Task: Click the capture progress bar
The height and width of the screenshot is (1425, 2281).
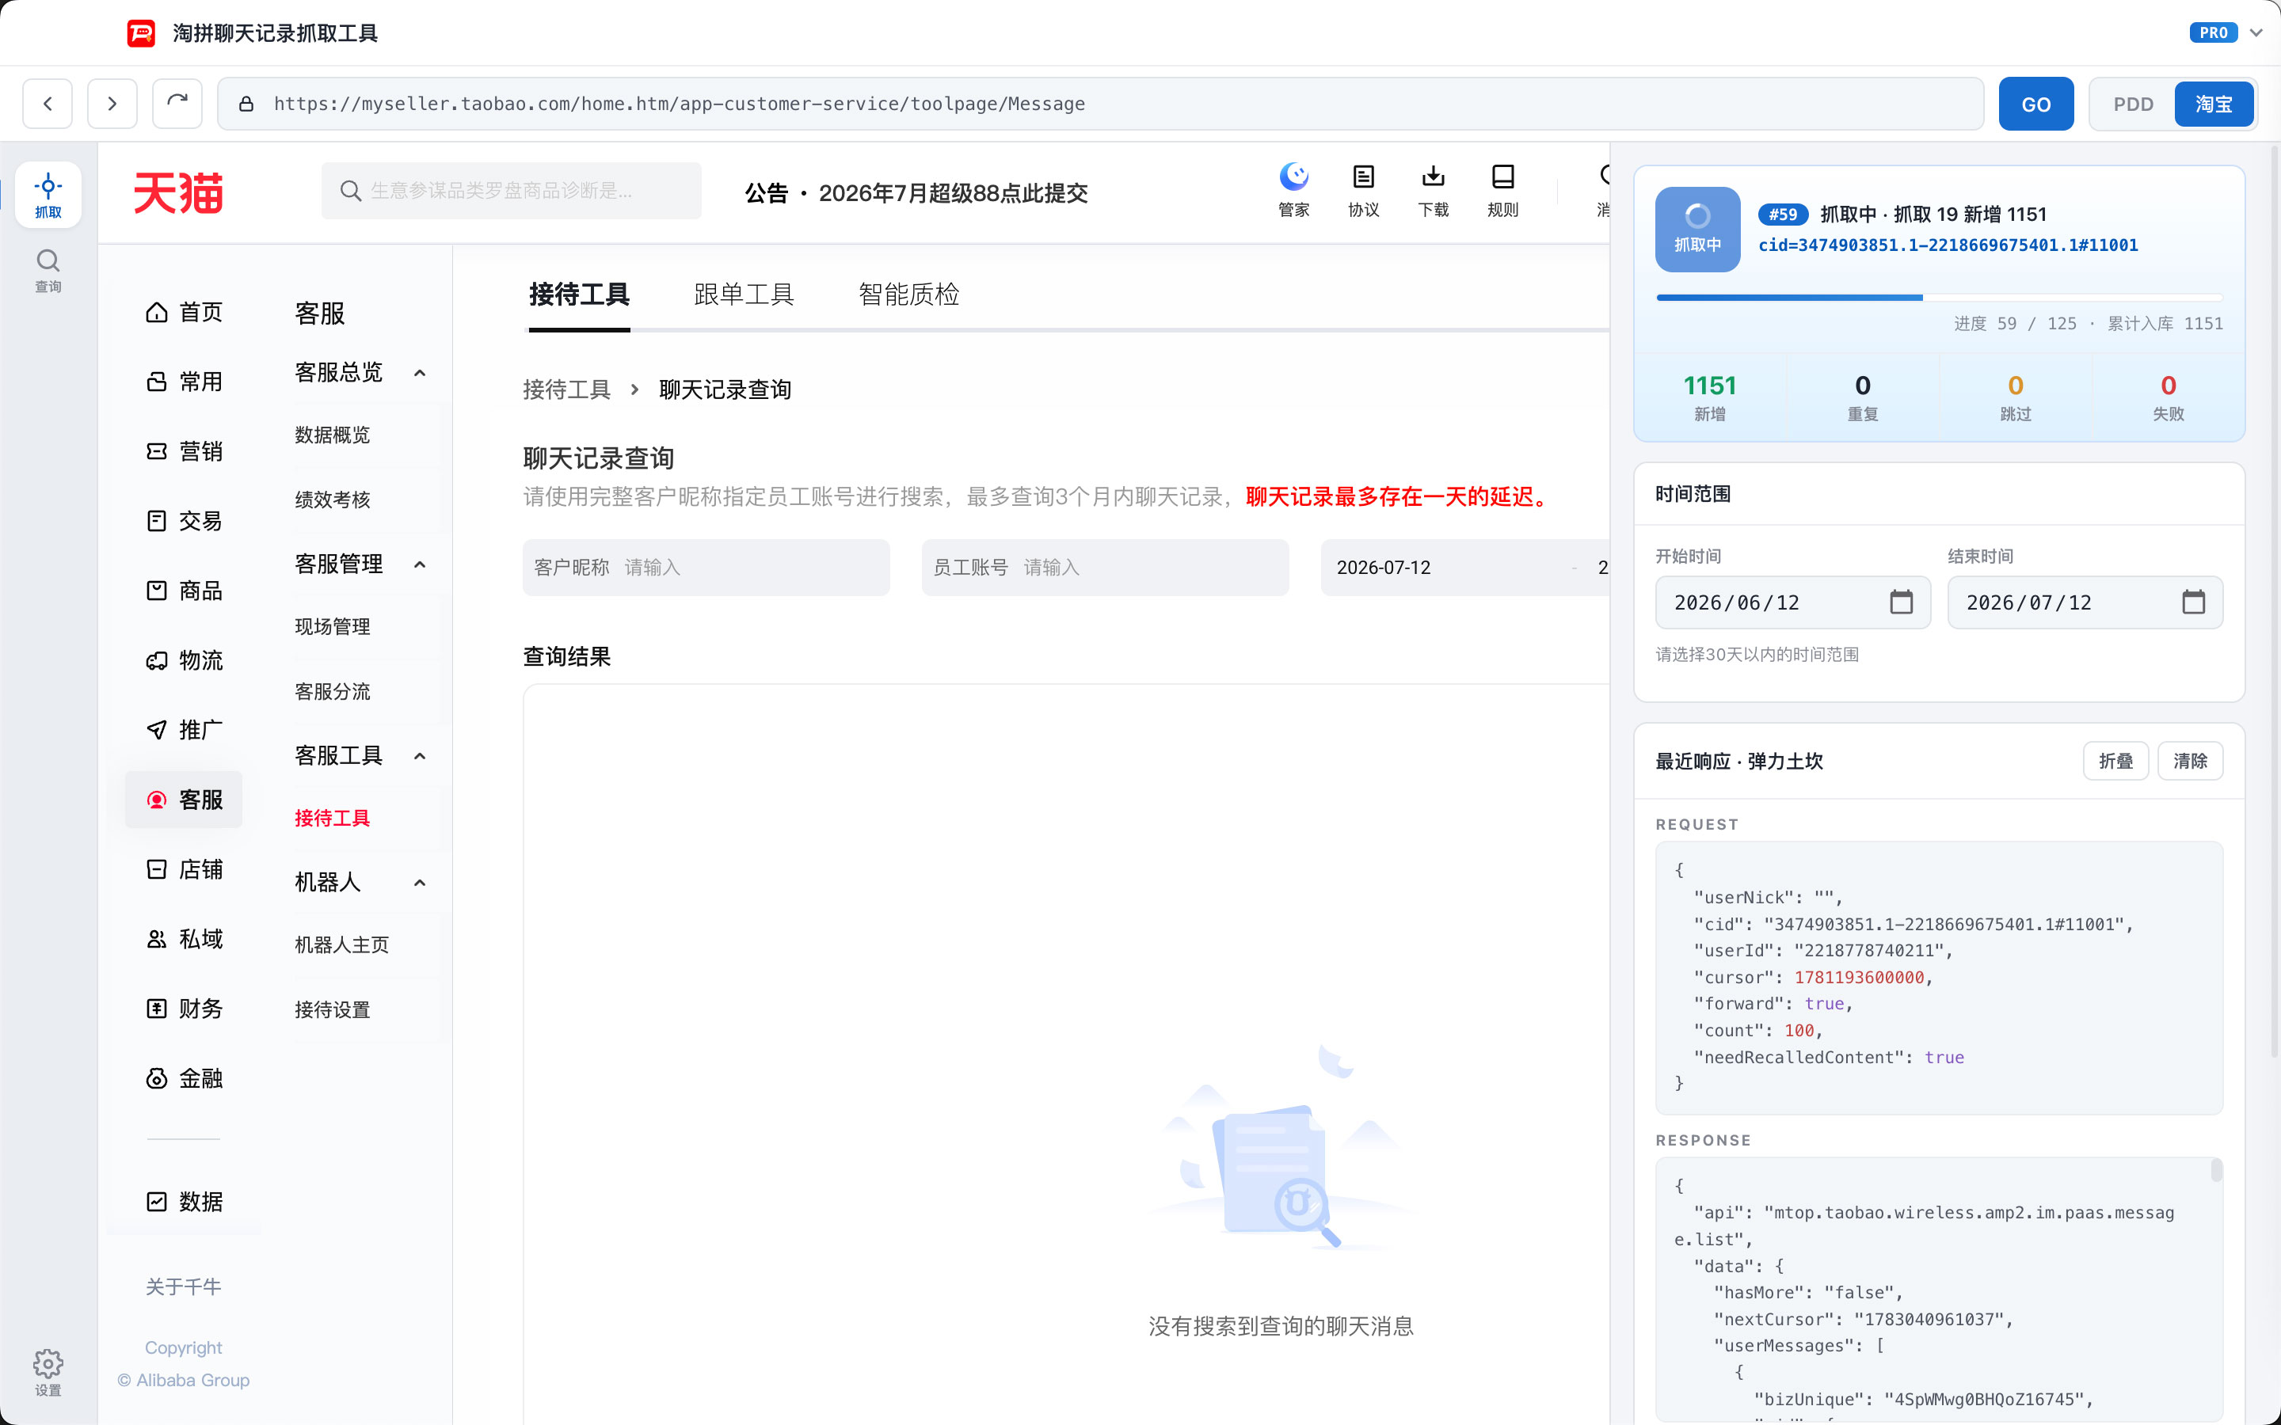Action: pos(1939,298)
